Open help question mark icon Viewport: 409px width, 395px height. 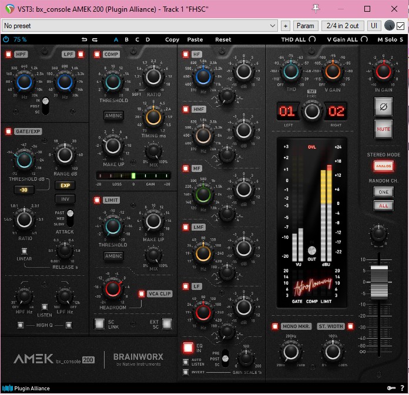tap(402, 388)
